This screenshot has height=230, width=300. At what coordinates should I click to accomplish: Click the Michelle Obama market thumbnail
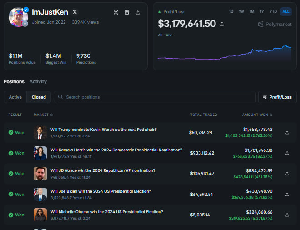click(x=40, y=215)
